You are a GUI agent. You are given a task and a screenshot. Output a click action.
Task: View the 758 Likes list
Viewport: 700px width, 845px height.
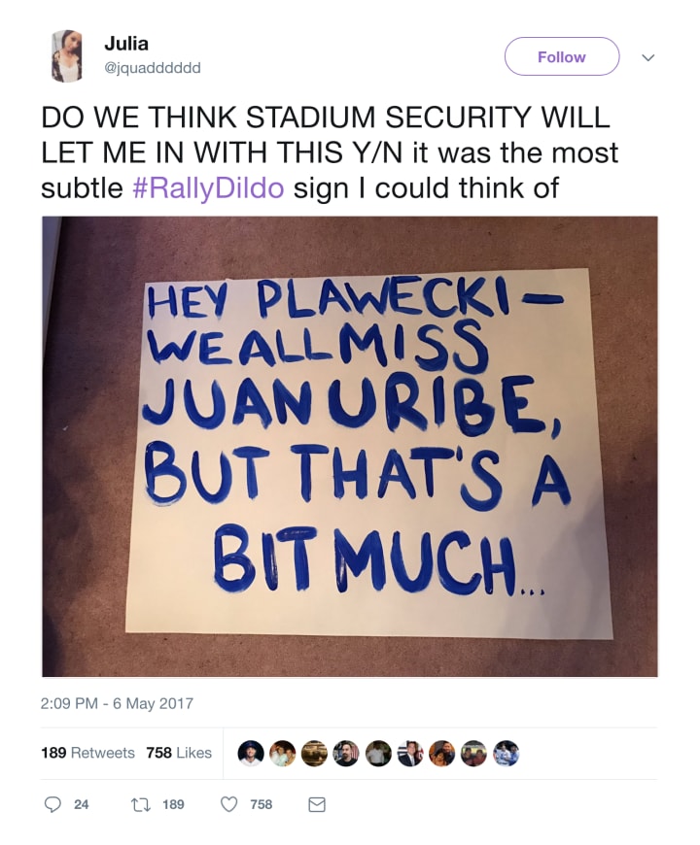coord(179,753)
